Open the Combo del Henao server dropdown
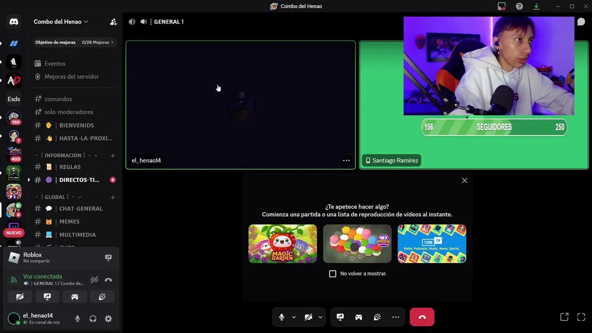Viewport: 592px width, 333px height. point(61,22)
